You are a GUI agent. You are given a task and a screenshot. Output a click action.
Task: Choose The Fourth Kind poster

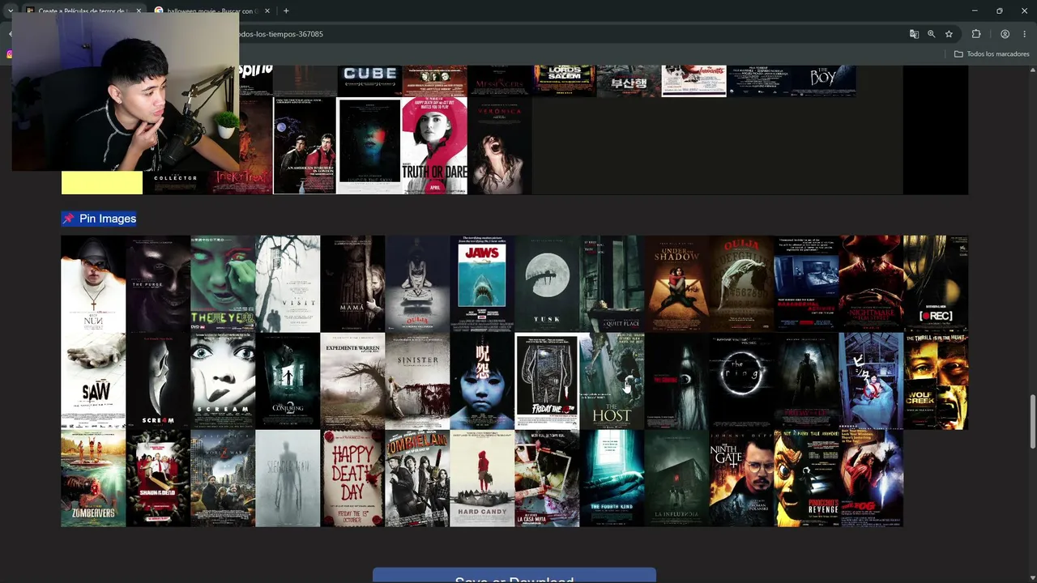point(612,478)
